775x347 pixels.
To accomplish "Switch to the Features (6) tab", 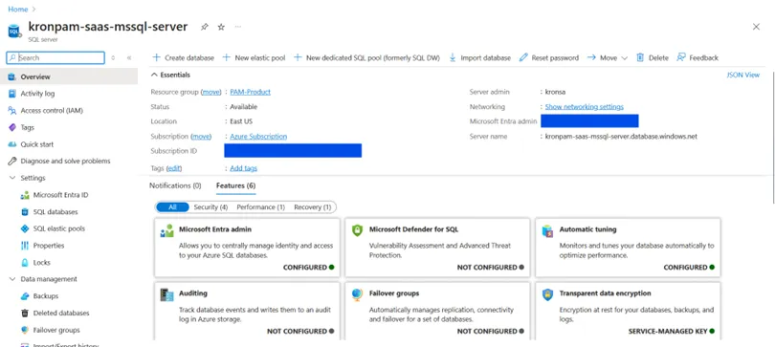I will pos(235,185).
